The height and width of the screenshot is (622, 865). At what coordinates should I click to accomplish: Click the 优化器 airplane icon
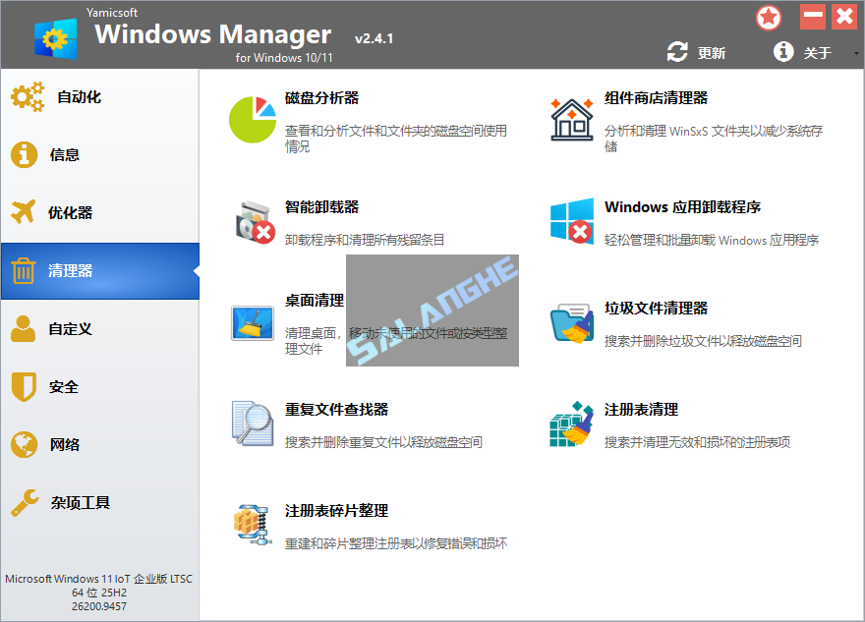24,212
